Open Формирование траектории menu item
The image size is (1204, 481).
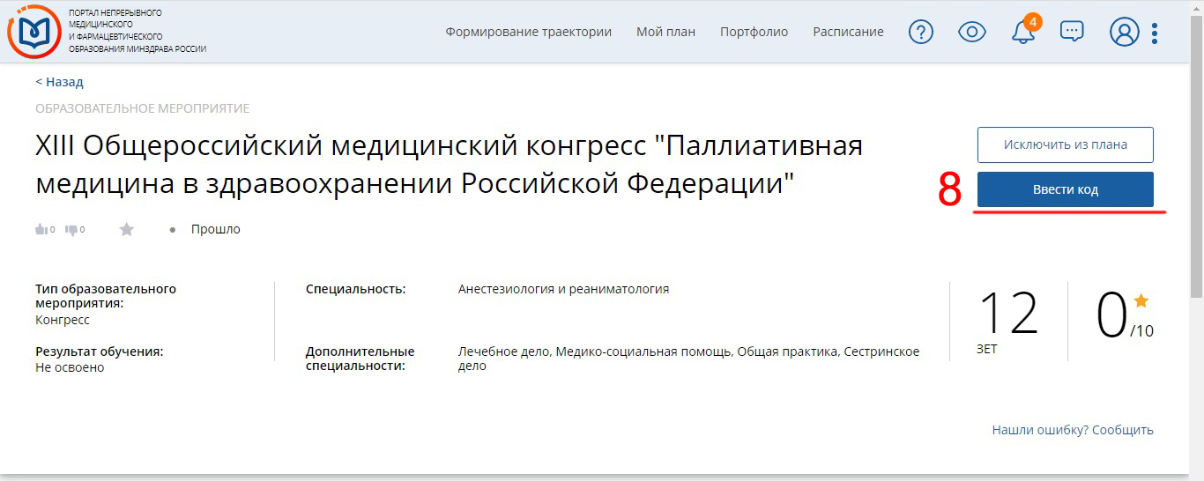point(528,32)
